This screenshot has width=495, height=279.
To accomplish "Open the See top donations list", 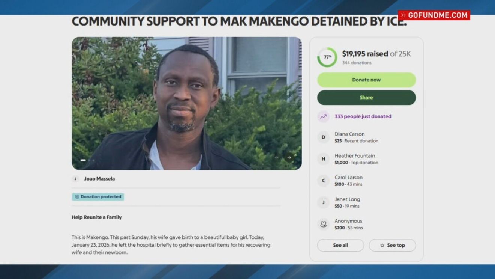I will coord(392,245).
